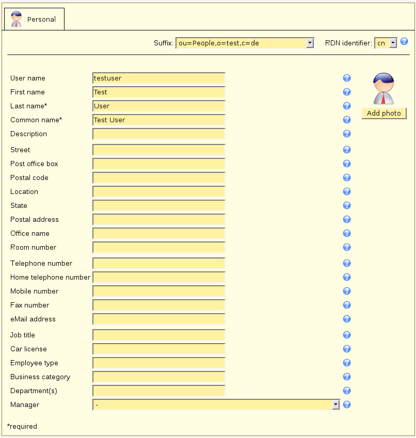Open the Manager selection dropdown
The width and height of the screenshot is (416, 438).
[216, 404]
